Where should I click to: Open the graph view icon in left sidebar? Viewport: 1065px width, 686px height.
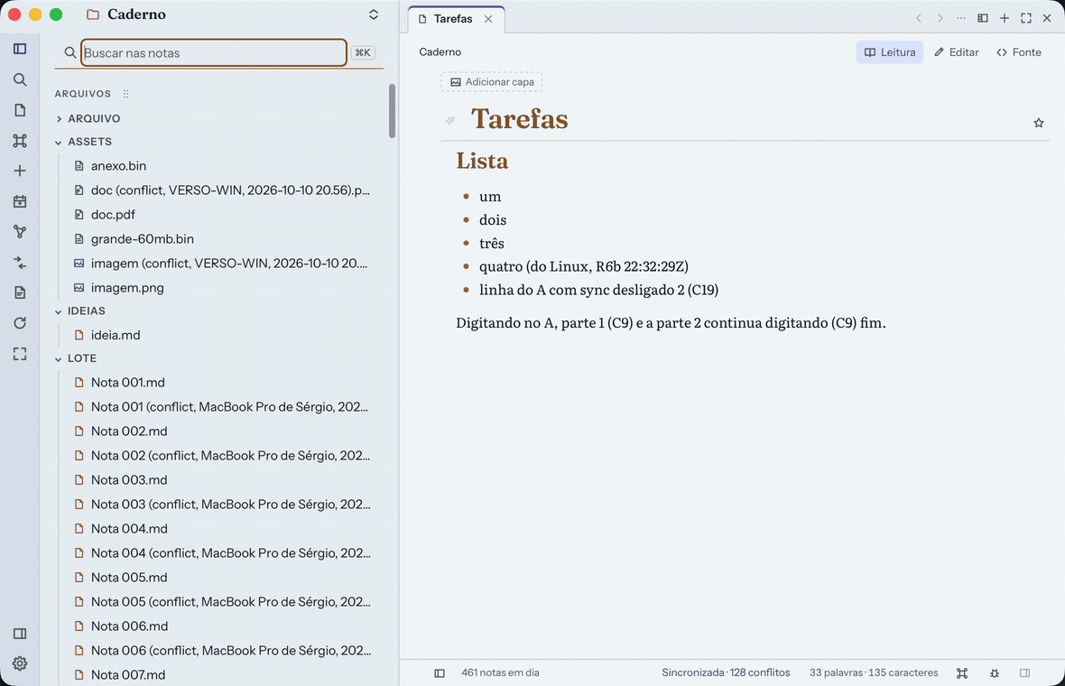tap(20, 232)
